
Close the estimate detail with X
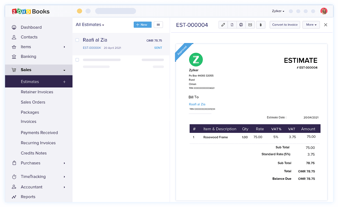[x=326, y=25]
